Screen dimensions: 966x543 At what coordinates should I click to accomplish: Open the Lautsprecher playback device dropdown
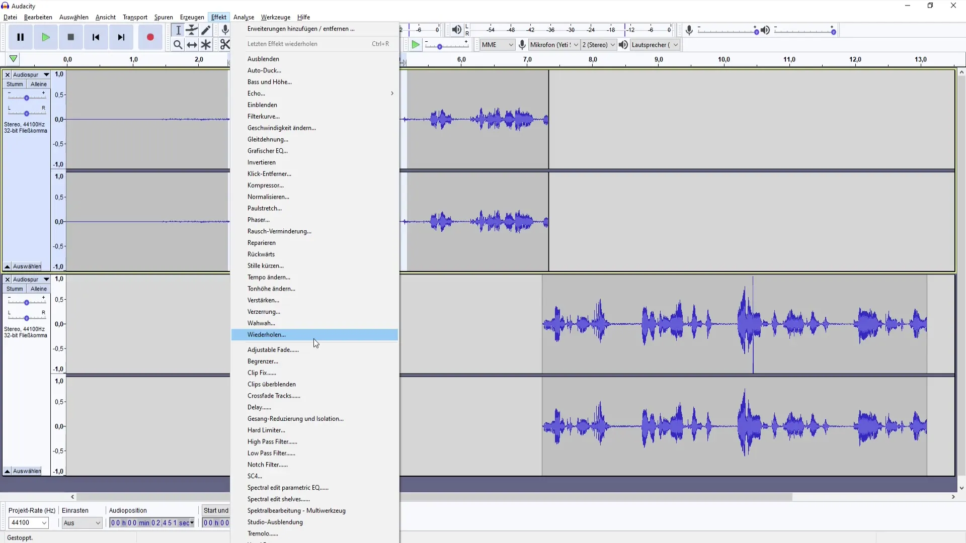click(655, 45)
